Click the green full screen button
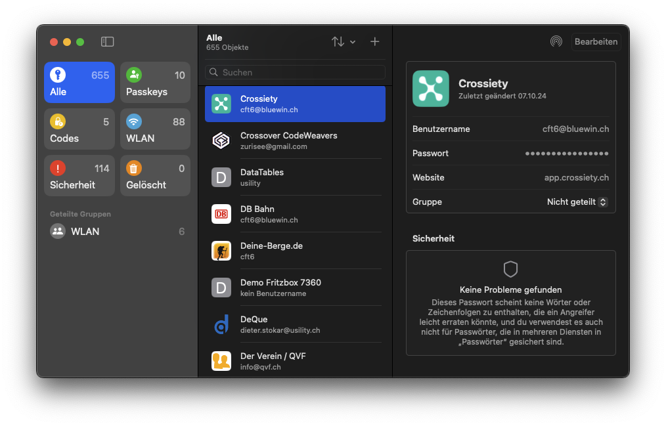Image resolution: width=666 pixels, height=426 pixels. (x=80, y=41)
